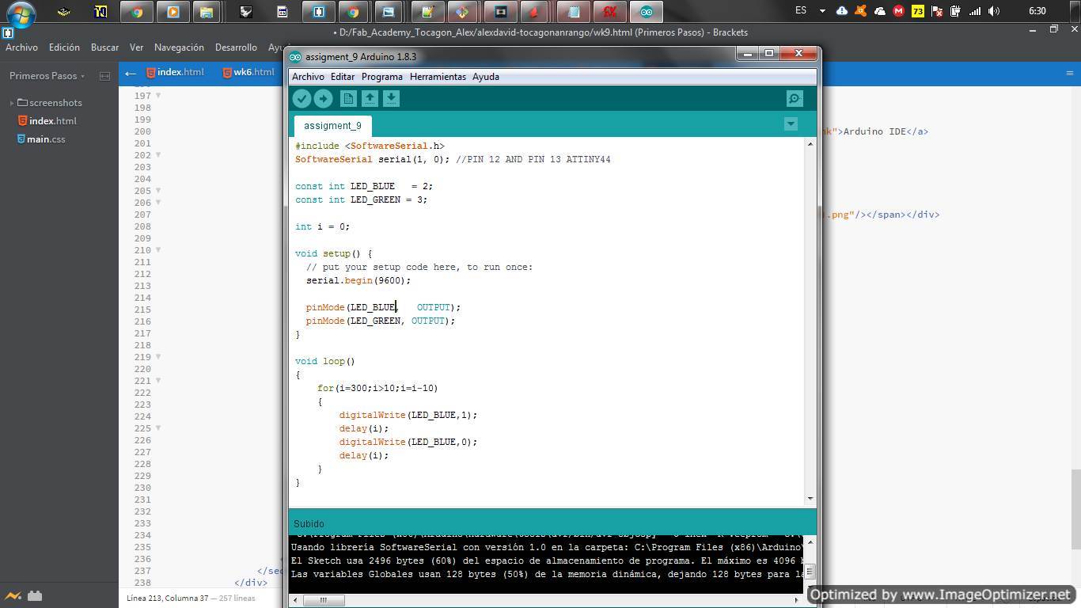This screenshot has height=608, width=1081.
Task: Click Arduino console horizontal scrollbar thumb
Action: click(x=324, y=600)
